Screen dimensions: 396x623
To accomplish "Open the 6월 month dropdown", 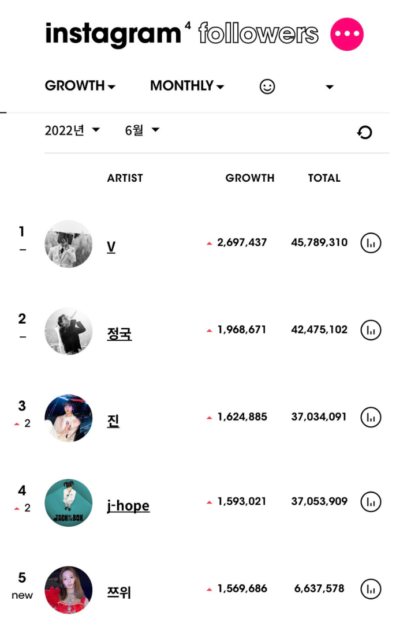I will 142,130.
